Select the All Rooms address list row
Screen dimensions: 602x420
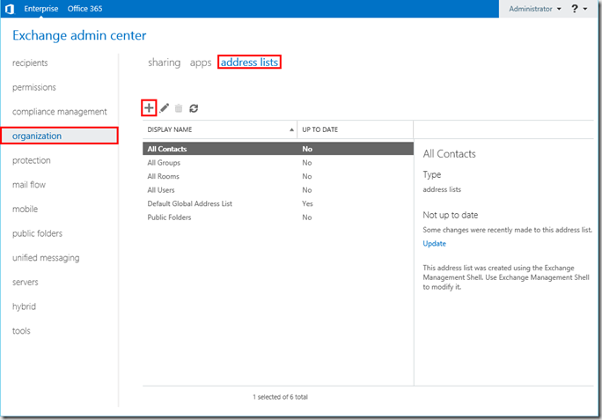(164, 176)
